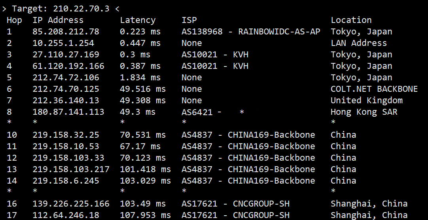The height and width of the screenshot is (220, 428).
Task: Click AS17621 - CNCGROUP-SH on hop 17
Action: [x=235, y=215]
